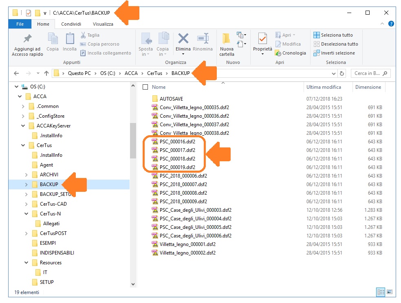This screenshot has width=401, height=303.
Task: Click the Elimina delete icon
Action: [x=183, y=40]
